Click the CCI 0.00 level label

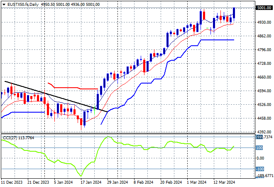(260, 158)
